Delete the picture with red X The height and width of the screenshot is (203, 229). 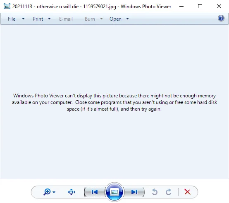coord(187,192)
